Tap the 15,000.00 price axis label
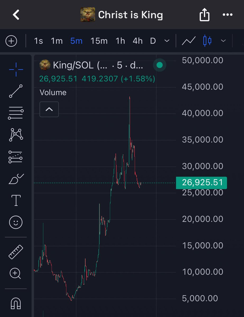The width and height of the screenshot is (244, 317). click(203, 246)
